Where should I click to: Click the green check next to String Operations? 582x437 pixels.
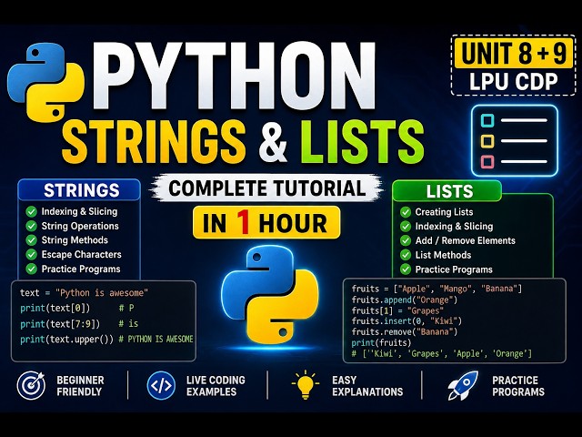[x=32, y=226]
